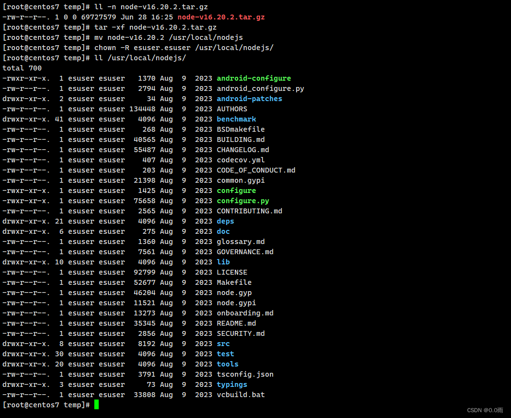Click the LICENSE file entry
The height and width of the screenshot is (418, 511).
(x=231, y=272)
